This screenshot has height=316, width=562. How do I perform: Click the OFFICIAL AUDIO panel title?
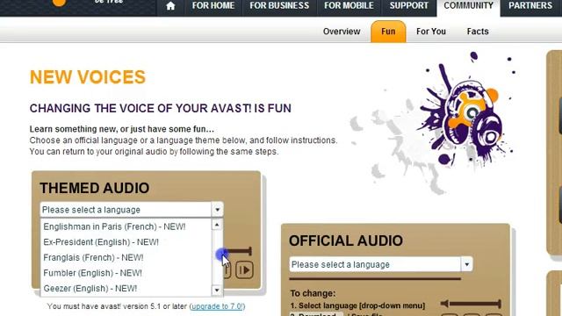pyautogui.click(x=346, y=241)
